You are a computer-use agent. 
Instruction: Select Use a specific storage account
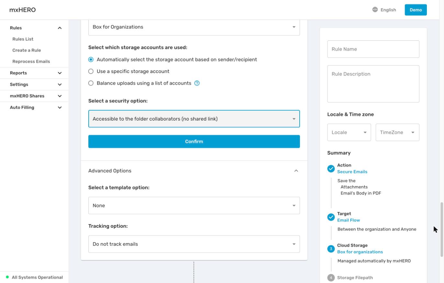point(91,71)
